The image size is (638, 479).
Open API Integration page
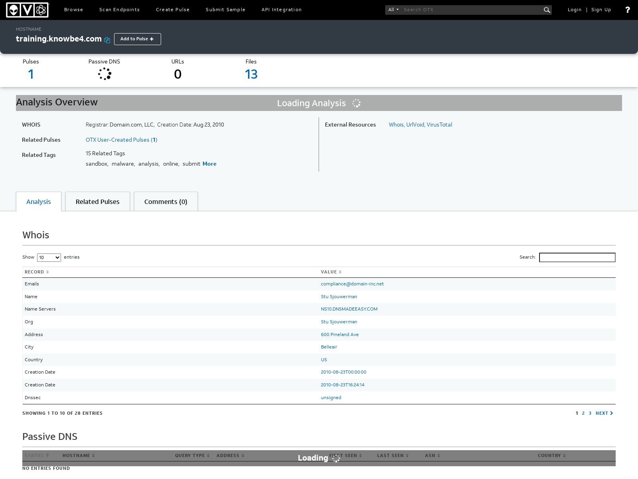click(x=282, y=10)
